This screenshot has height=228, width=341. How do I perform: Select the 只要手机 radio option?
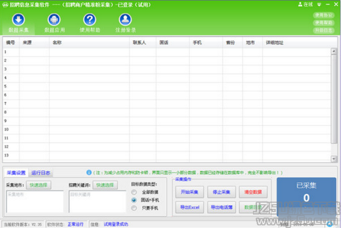[134, 208]
